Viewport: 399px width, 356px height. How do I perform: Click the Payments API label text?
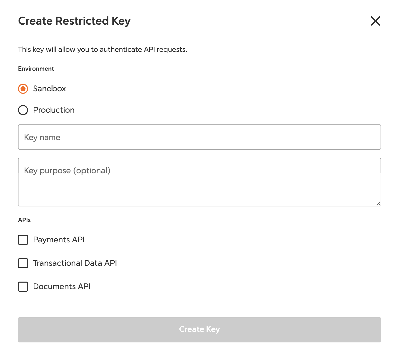[59, 240]
